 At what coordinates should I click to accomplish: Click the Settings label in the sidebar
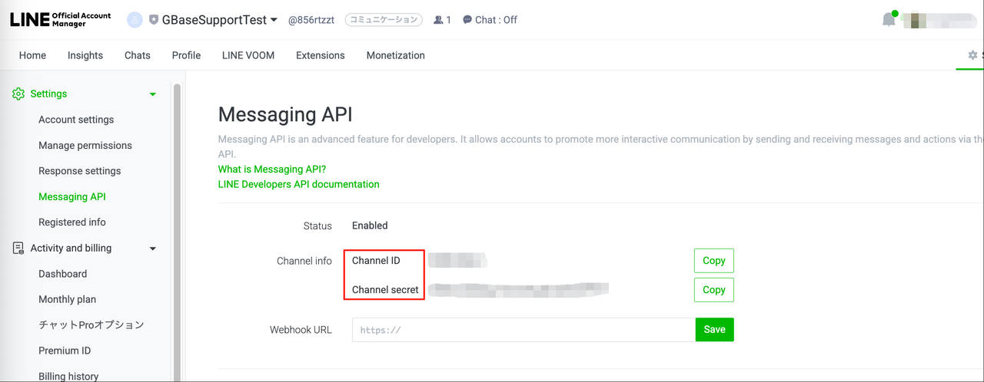click(48, 94)
